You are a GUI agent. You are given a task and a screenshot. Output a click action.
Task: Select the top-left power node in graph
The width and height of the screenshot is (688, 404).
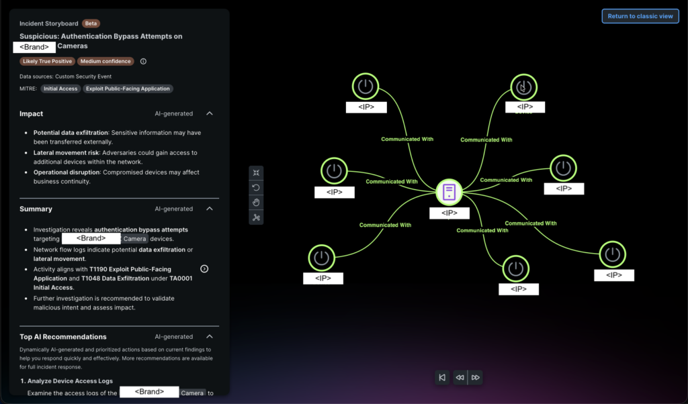[365, 87]
